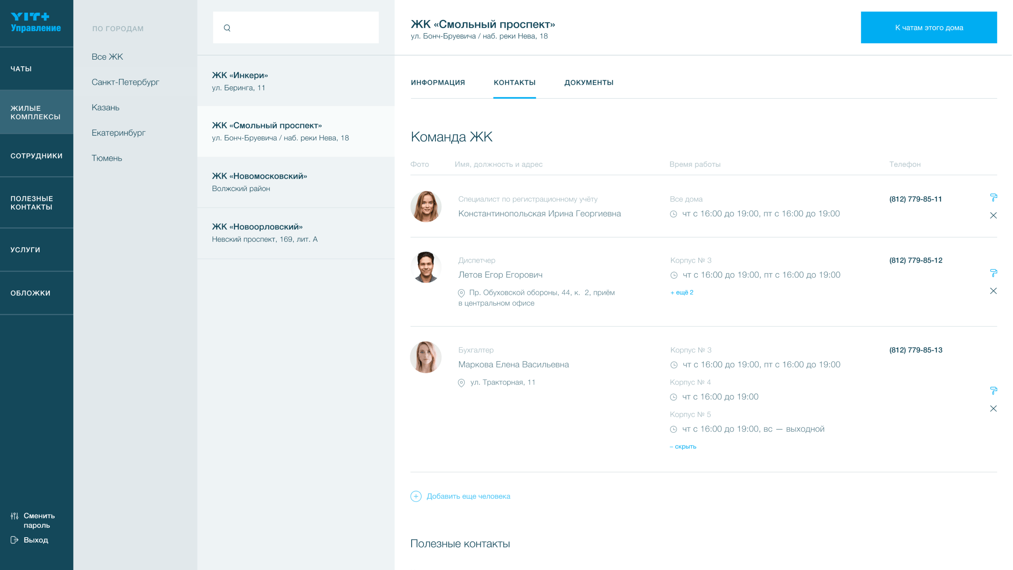
Task: Click 'К чатам этого дома' button
Action: click(929, 27)
